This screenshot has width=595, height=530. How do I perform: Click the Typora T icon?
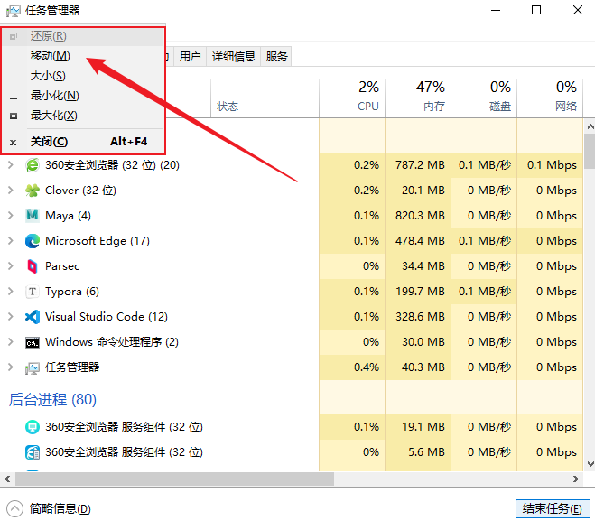pos(33,292)
